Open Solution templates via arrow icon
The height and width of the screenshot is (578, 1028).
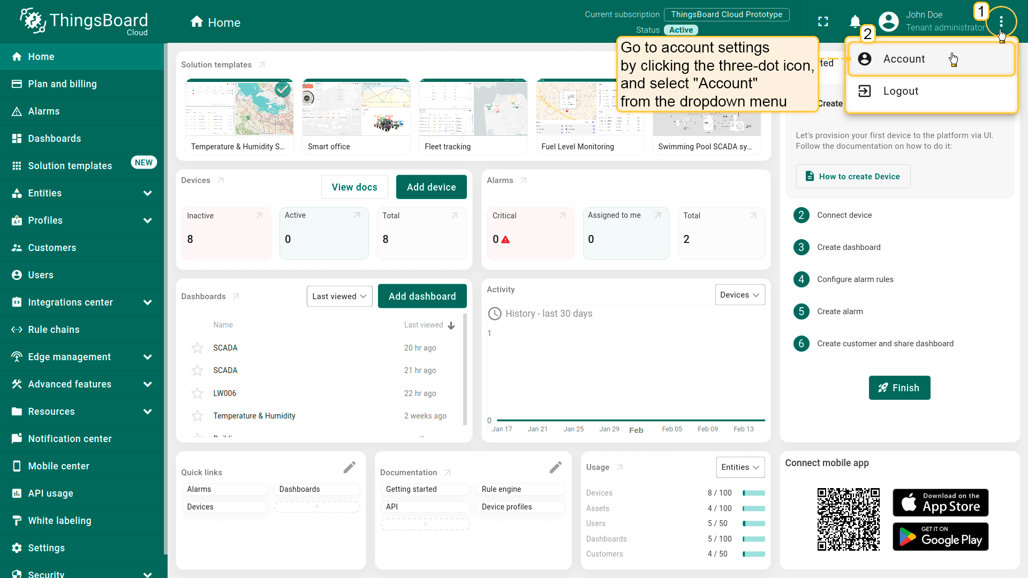click(262, 65)
